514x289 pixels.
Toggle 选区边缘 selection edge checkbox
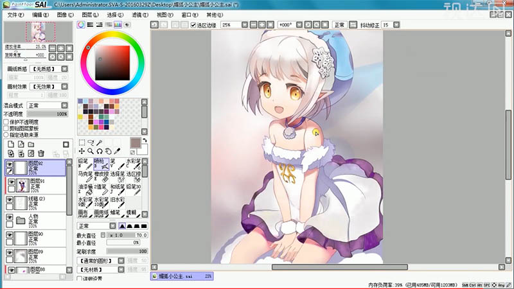(x=193, y=25)
